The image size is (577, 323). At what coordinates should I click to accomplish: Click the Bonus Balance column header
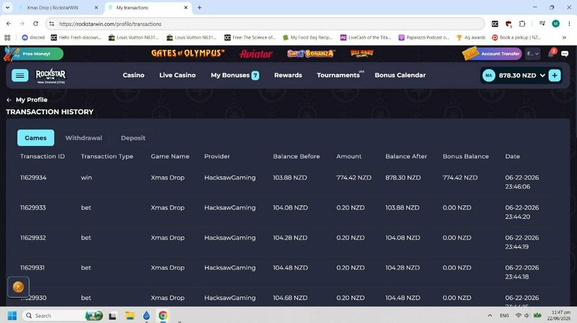coord(466,156)
